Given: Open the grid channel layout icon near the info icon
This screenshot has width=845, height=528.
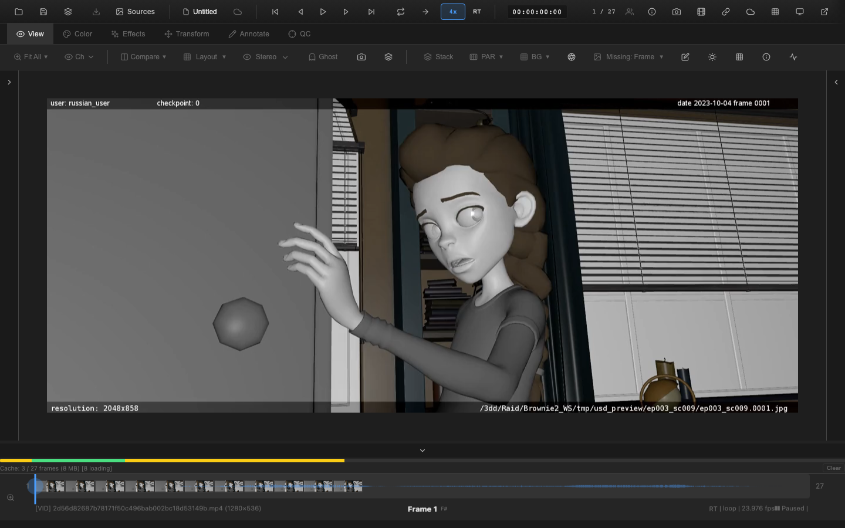Looking at the screenshot, I should pos(739,57).
